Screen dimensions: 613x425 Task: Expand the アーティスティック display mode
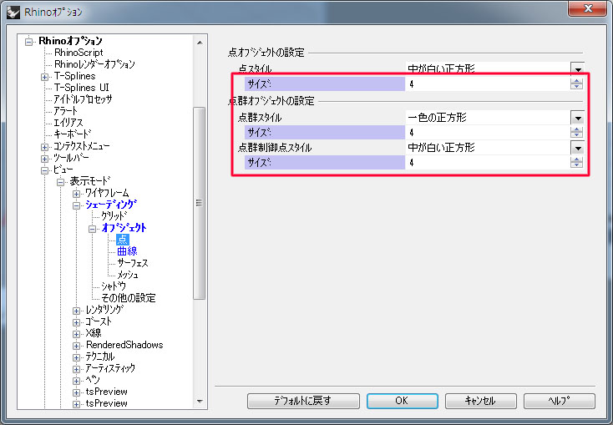click(x=76, y=369)
